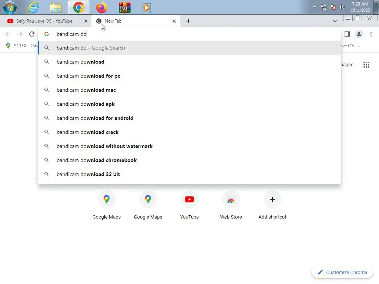Choose 'bandicam download chromebook' suggestion
The width and height of the screenshot is (379, 284).
(x=189, y=160)
